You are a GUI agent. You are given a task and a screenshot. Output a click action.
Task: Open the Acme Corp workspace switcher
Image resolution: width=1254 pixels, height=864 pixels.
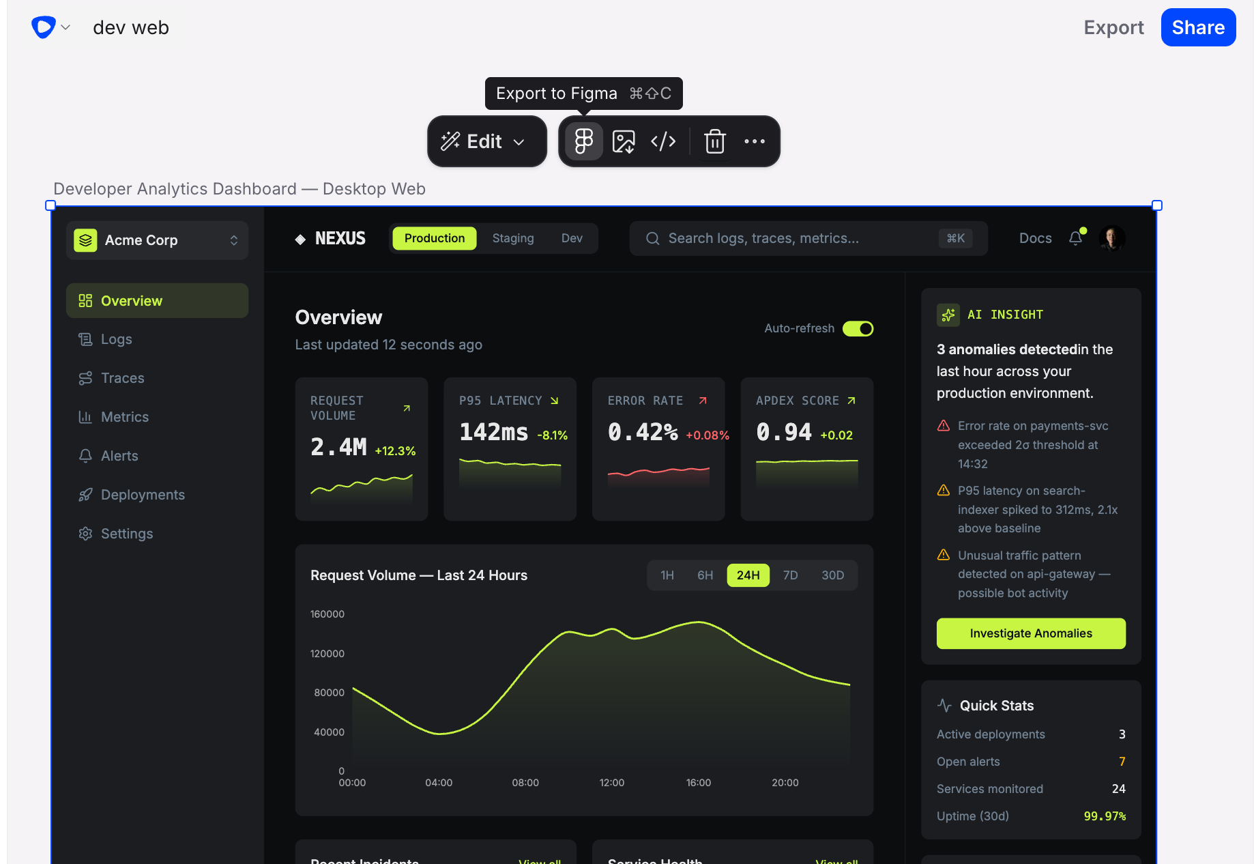(x=157, y=240)
